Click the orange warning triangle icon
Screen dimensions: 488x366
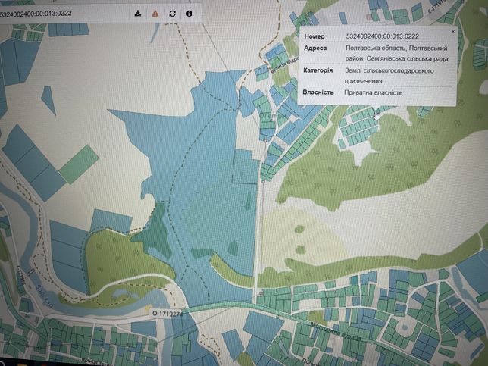pyautogui.click(x=155, y=14)
